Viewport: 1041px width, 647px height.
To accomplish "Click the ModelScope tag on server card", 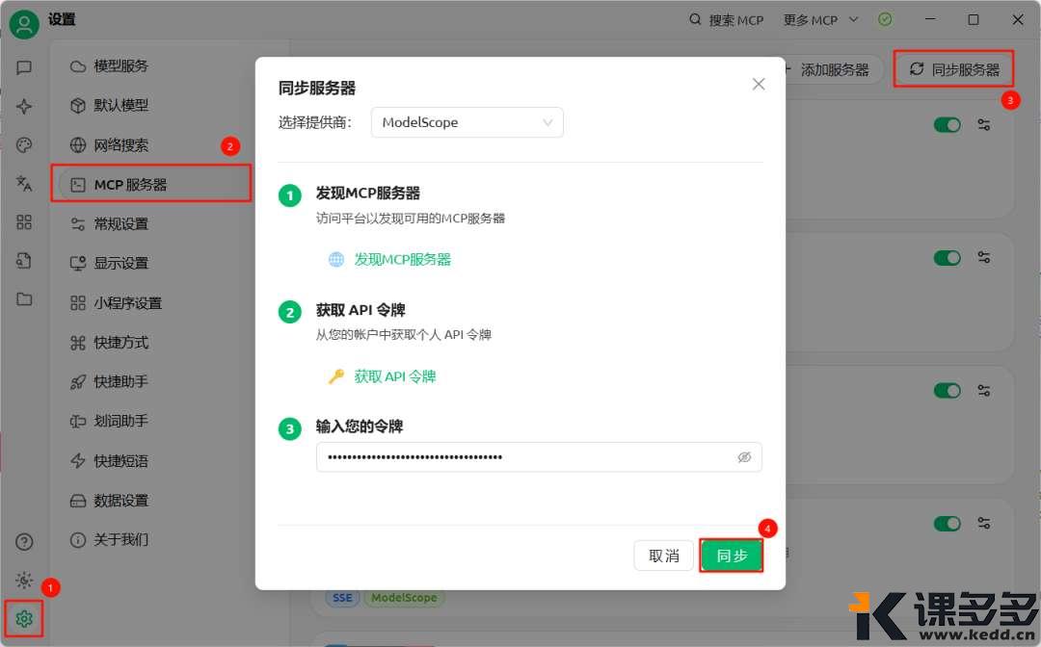I will click(x=404, y=598).
